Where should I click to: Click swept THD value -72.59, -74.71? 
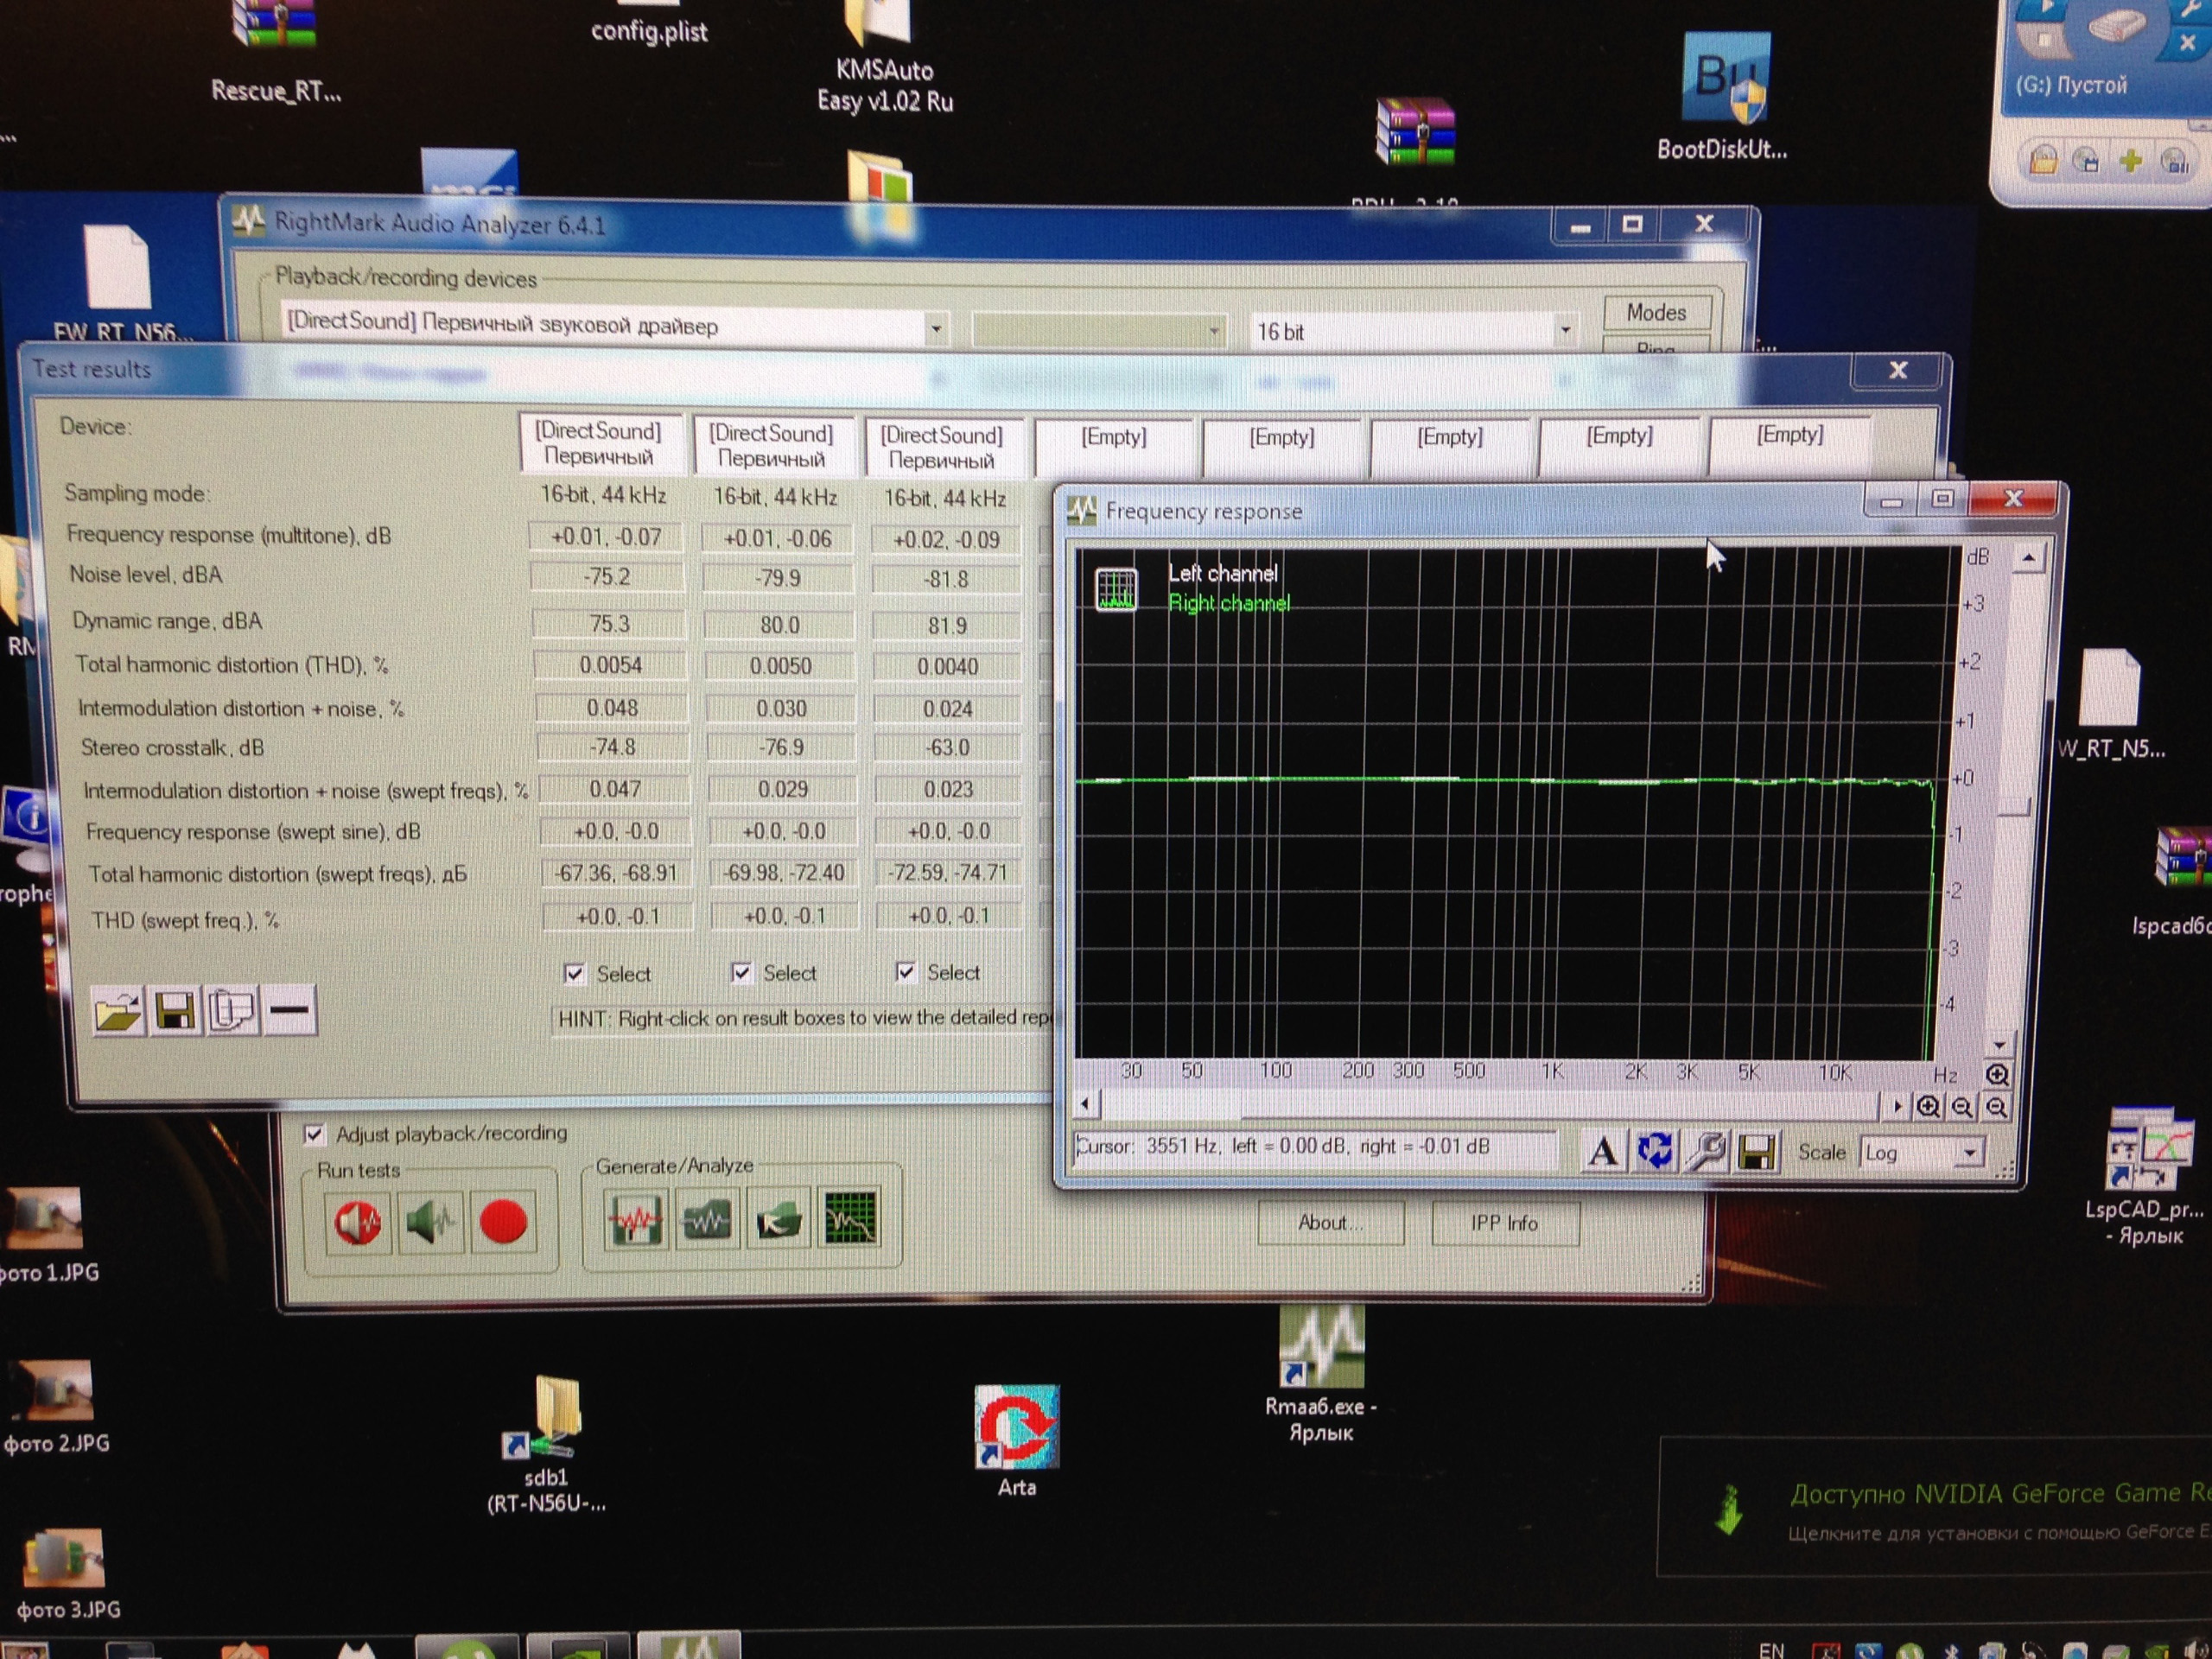coord(947,872)
